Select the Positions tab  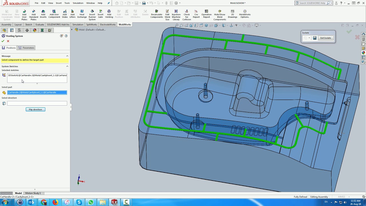(9, 48)
